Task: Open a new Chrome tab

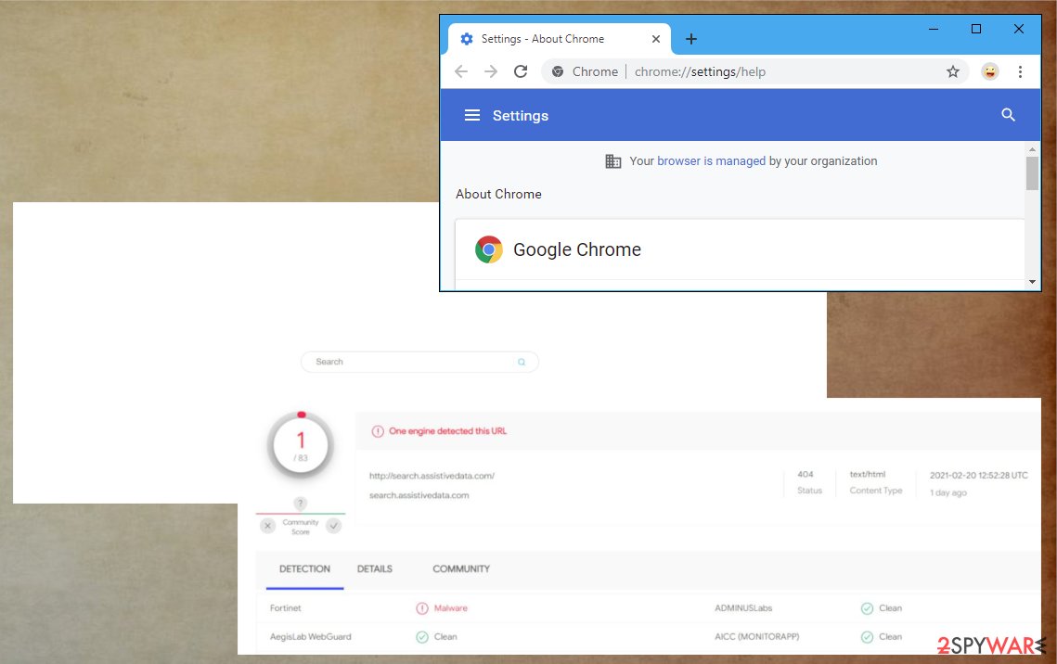Action: click(691, 39)
